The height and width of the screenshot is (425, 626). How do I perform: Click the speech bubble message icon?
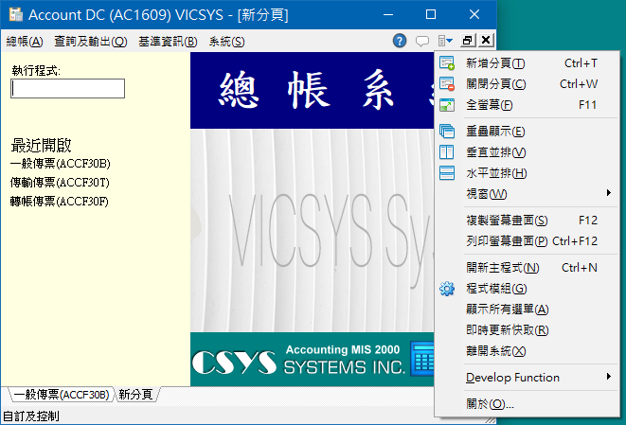coord(422,41)
